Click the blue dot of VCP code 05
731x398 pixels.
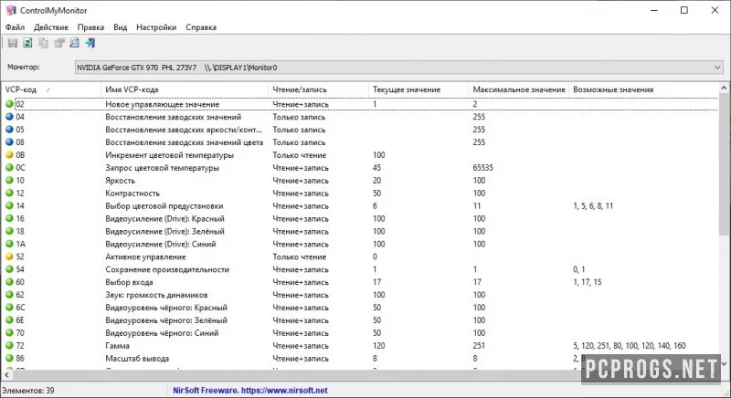[9, 130]
